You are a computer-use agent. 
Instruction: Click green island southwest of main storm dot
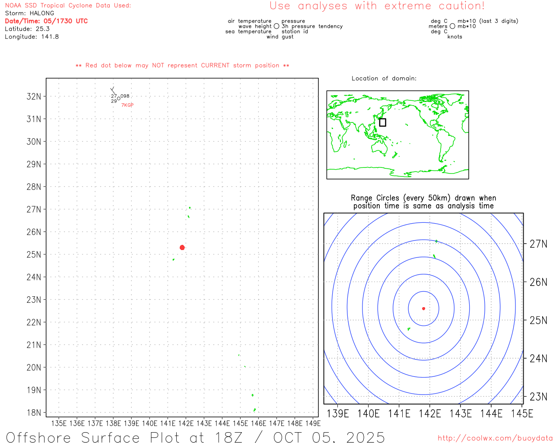tap(174, 260)
